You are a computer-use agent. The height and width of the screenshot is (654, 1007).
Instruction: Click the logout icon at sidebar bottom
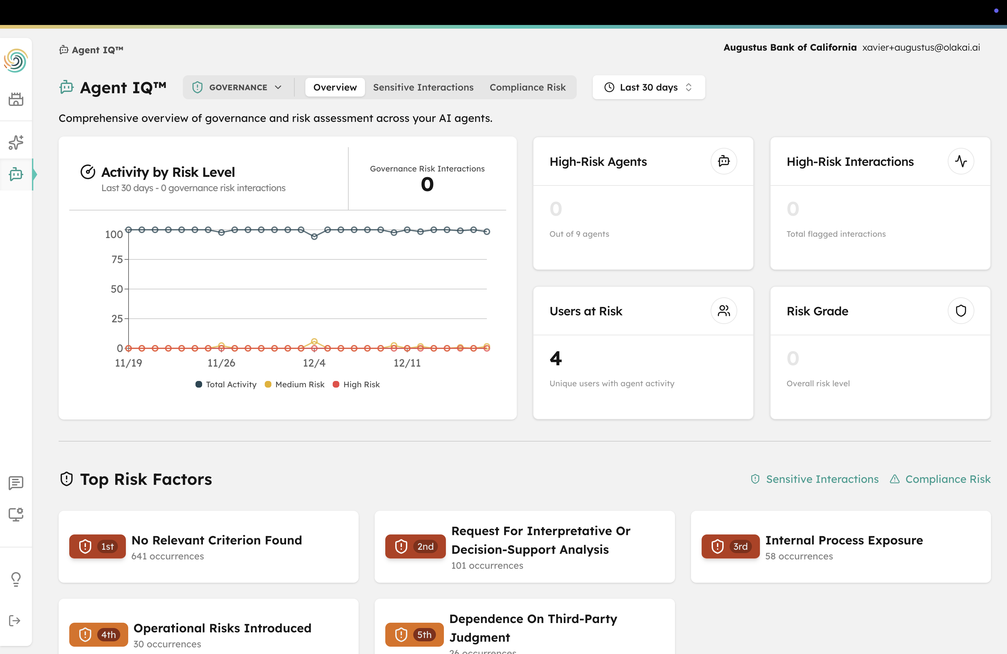[x=16, y=621]
